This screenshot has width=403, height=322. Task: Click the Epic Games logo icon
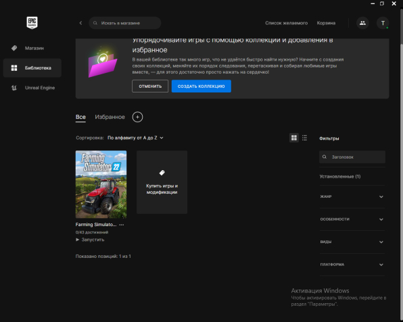pyautogui.click(x=32, y=22)
